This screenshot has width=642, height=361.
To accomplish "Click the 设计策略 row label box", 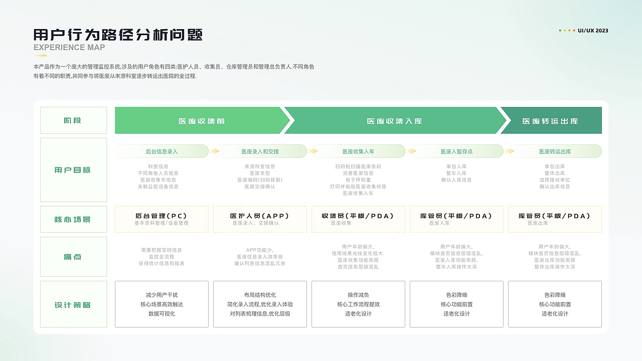I will pos(74,304).
